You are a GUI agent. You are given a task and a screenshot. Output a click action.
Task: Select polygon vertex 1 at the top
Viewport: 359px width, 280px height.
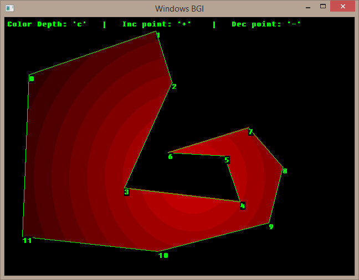pyautogui.click(x=158, y=35)
